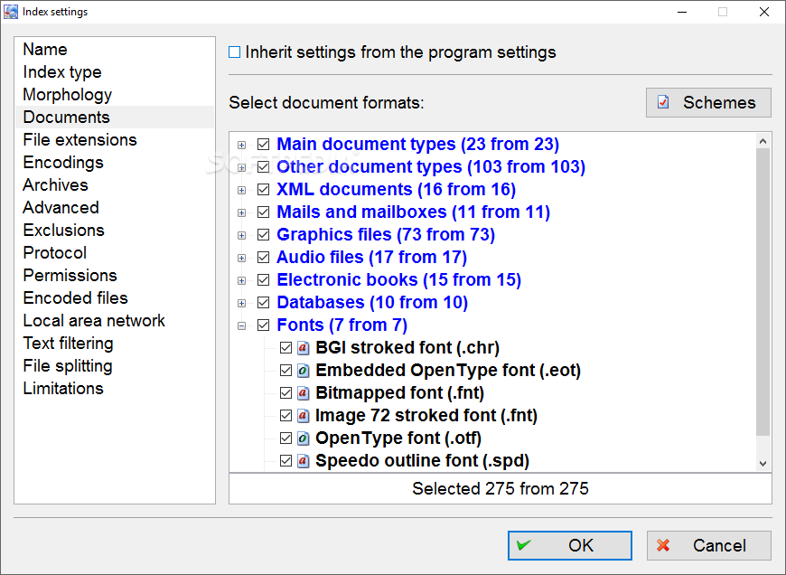Click the Embedded OpenType font file icon
786x575 pixels.
coord(303,371)
